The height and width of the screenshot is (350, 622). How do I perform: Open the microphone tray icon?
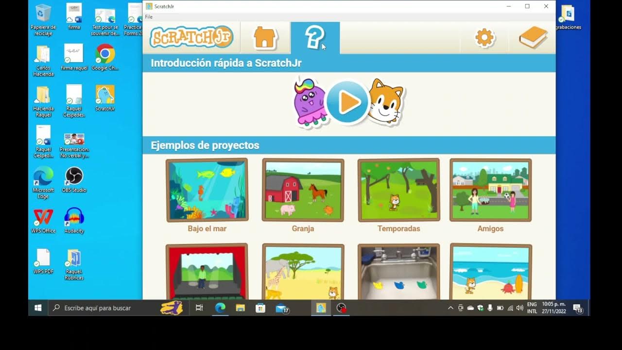(490, 308)
